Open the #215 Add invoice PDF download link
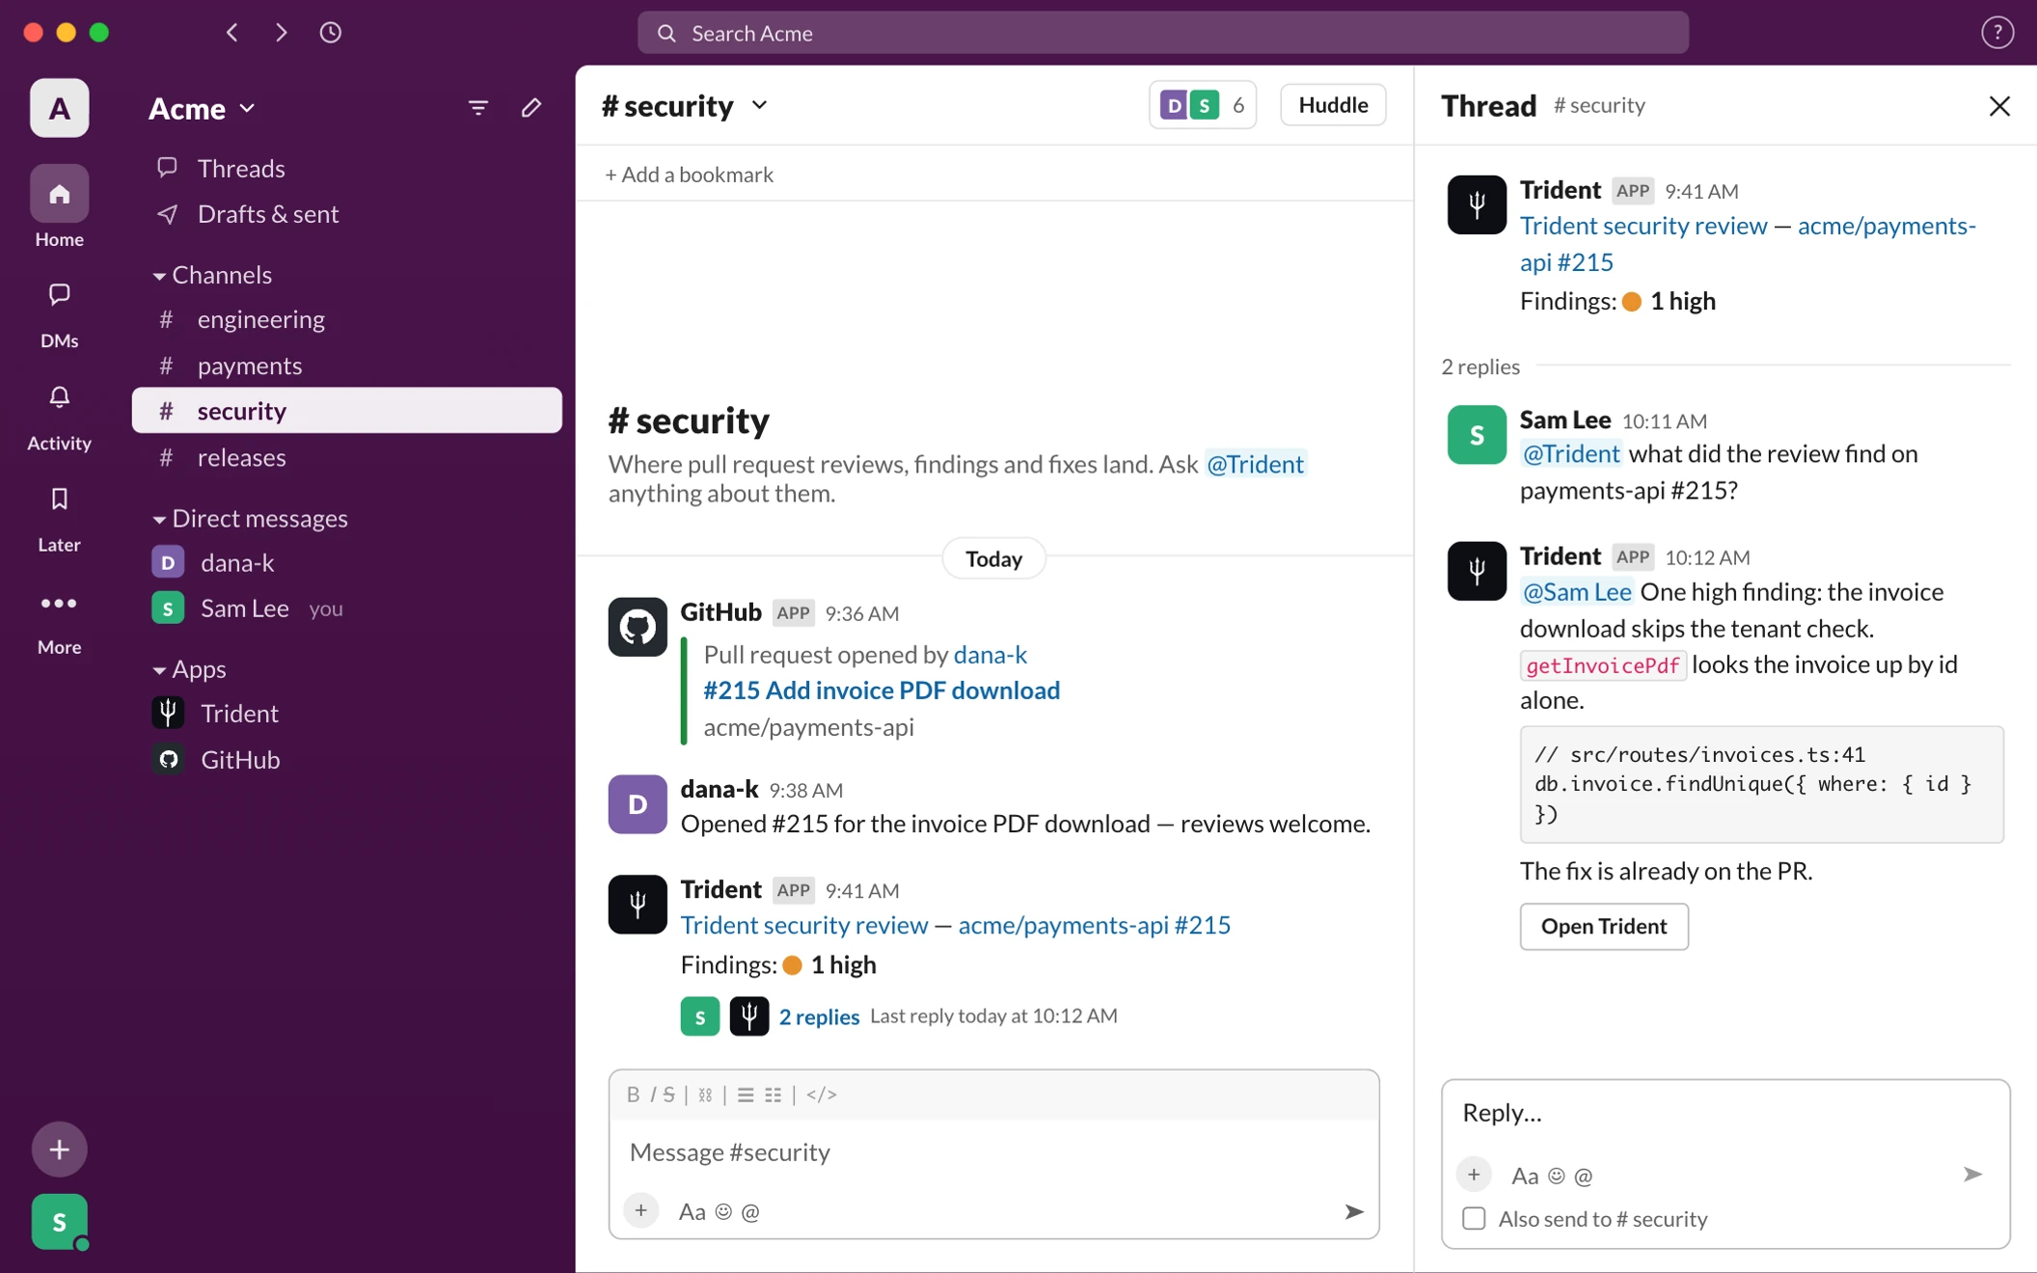Viewport: 2037px width, 1273px height. (882, 691)
